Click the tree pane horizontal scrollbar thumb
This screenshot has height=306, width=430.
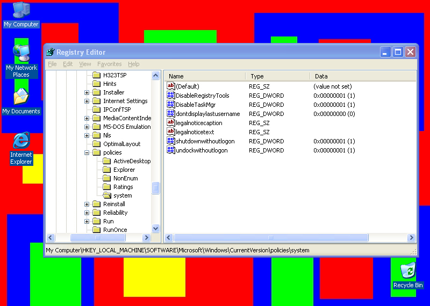tap(98, 237)
